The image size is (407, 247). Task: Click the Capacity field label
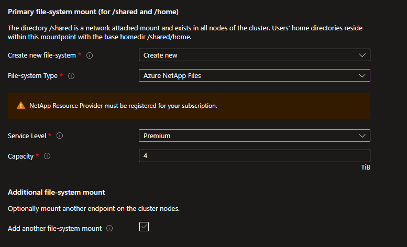coord(20,156)
